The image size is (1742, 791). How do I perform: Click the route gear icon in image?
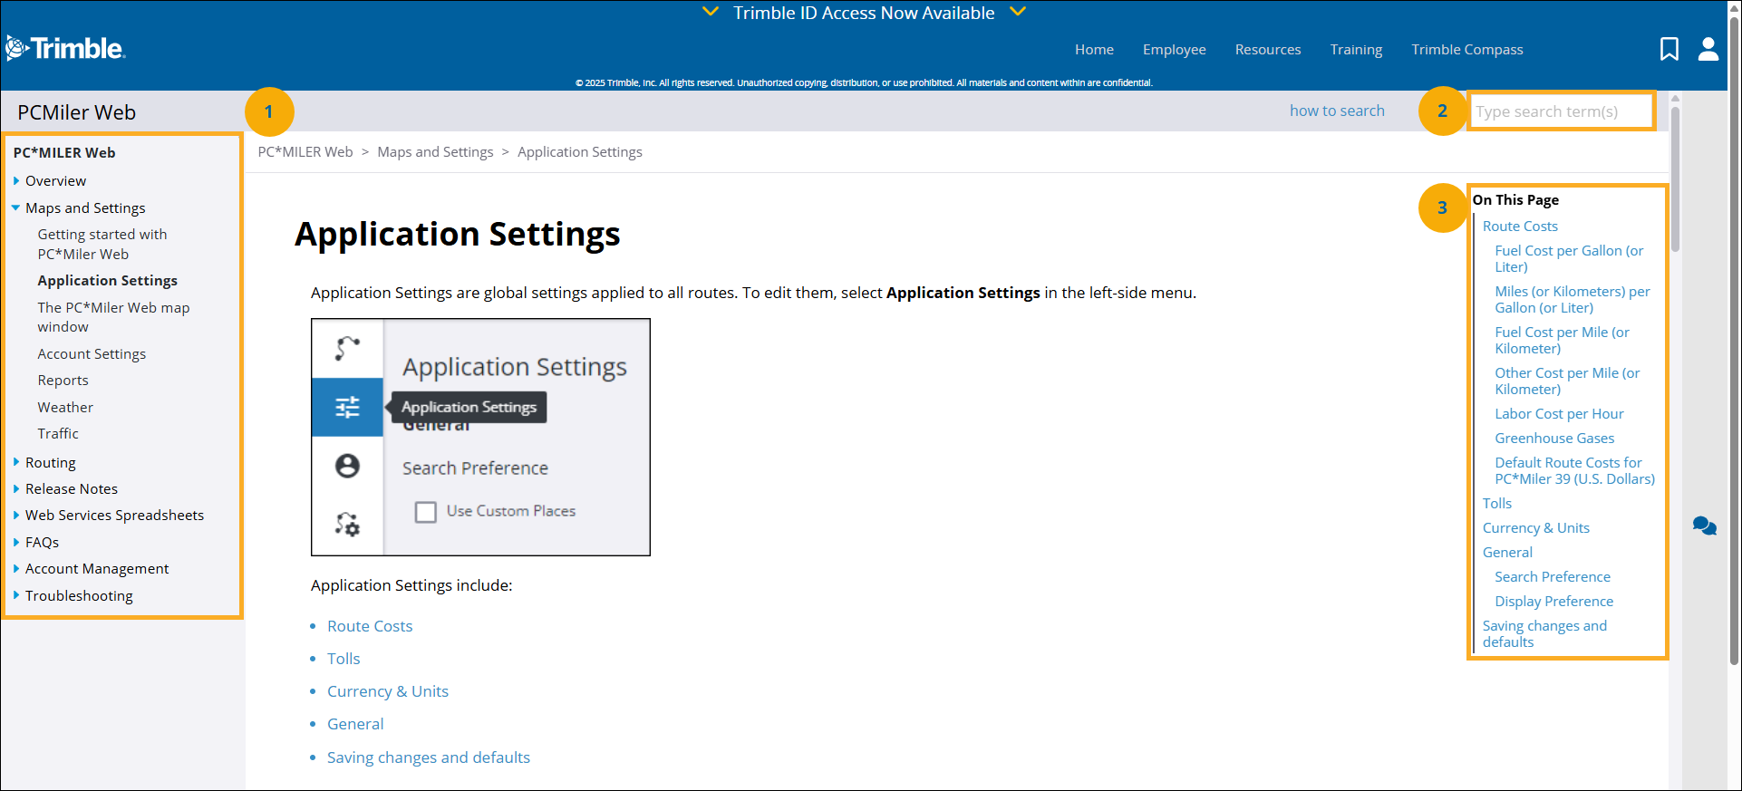[x=347, y=524]
